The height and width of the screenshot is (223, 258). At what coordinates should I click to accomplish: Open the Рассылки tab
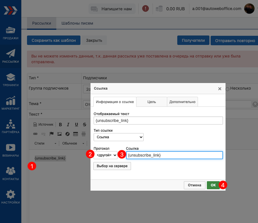pyautogui.click(x=42, y=23)
